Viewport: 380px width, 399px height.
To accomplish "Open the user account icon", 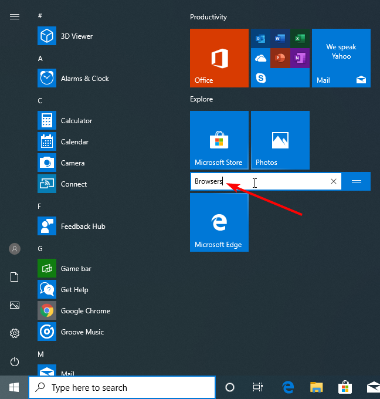I will coord(15,249).
